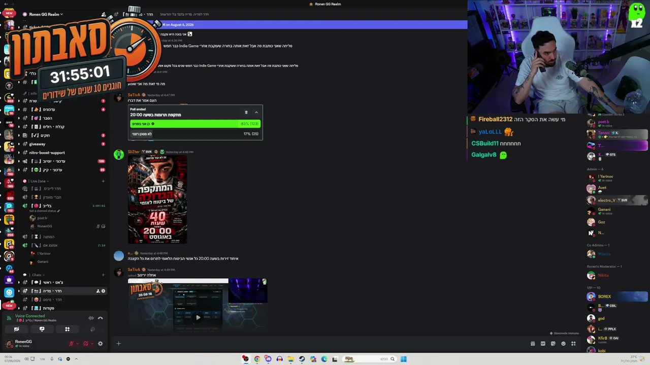This screenshot has height=365, width=650.
Task: Open Discord user settings gear
Action: click(x=100, y=344)
